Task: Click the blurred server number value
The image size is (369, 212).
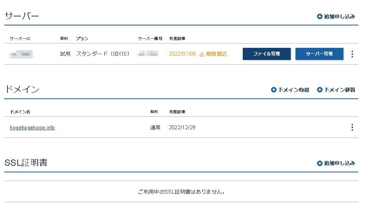Action: [x=148, y=54]
